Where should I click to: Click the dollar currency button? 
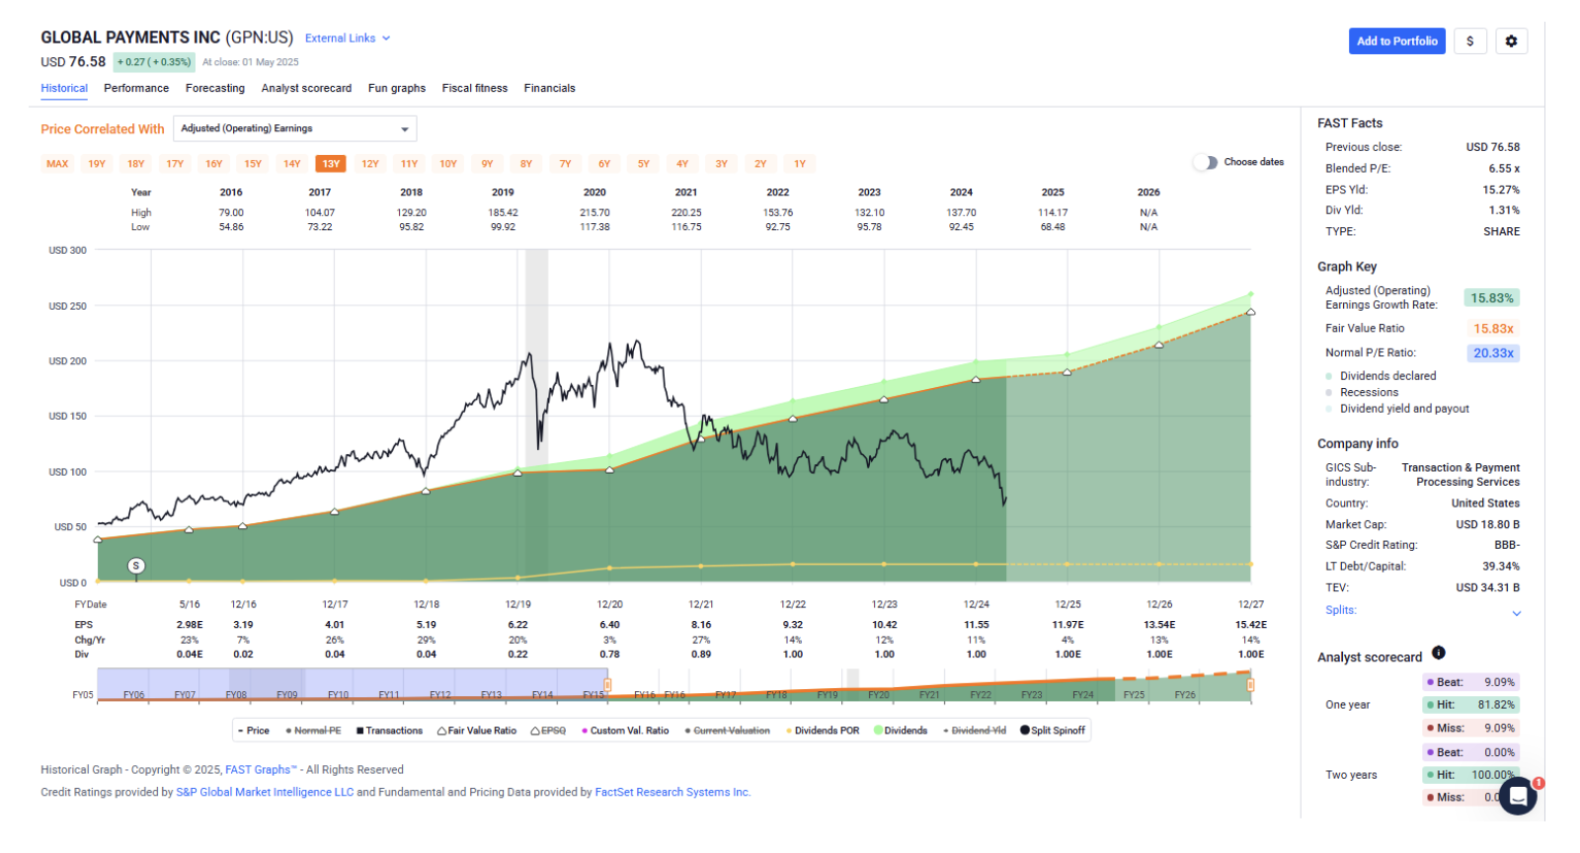[1470, 41]
